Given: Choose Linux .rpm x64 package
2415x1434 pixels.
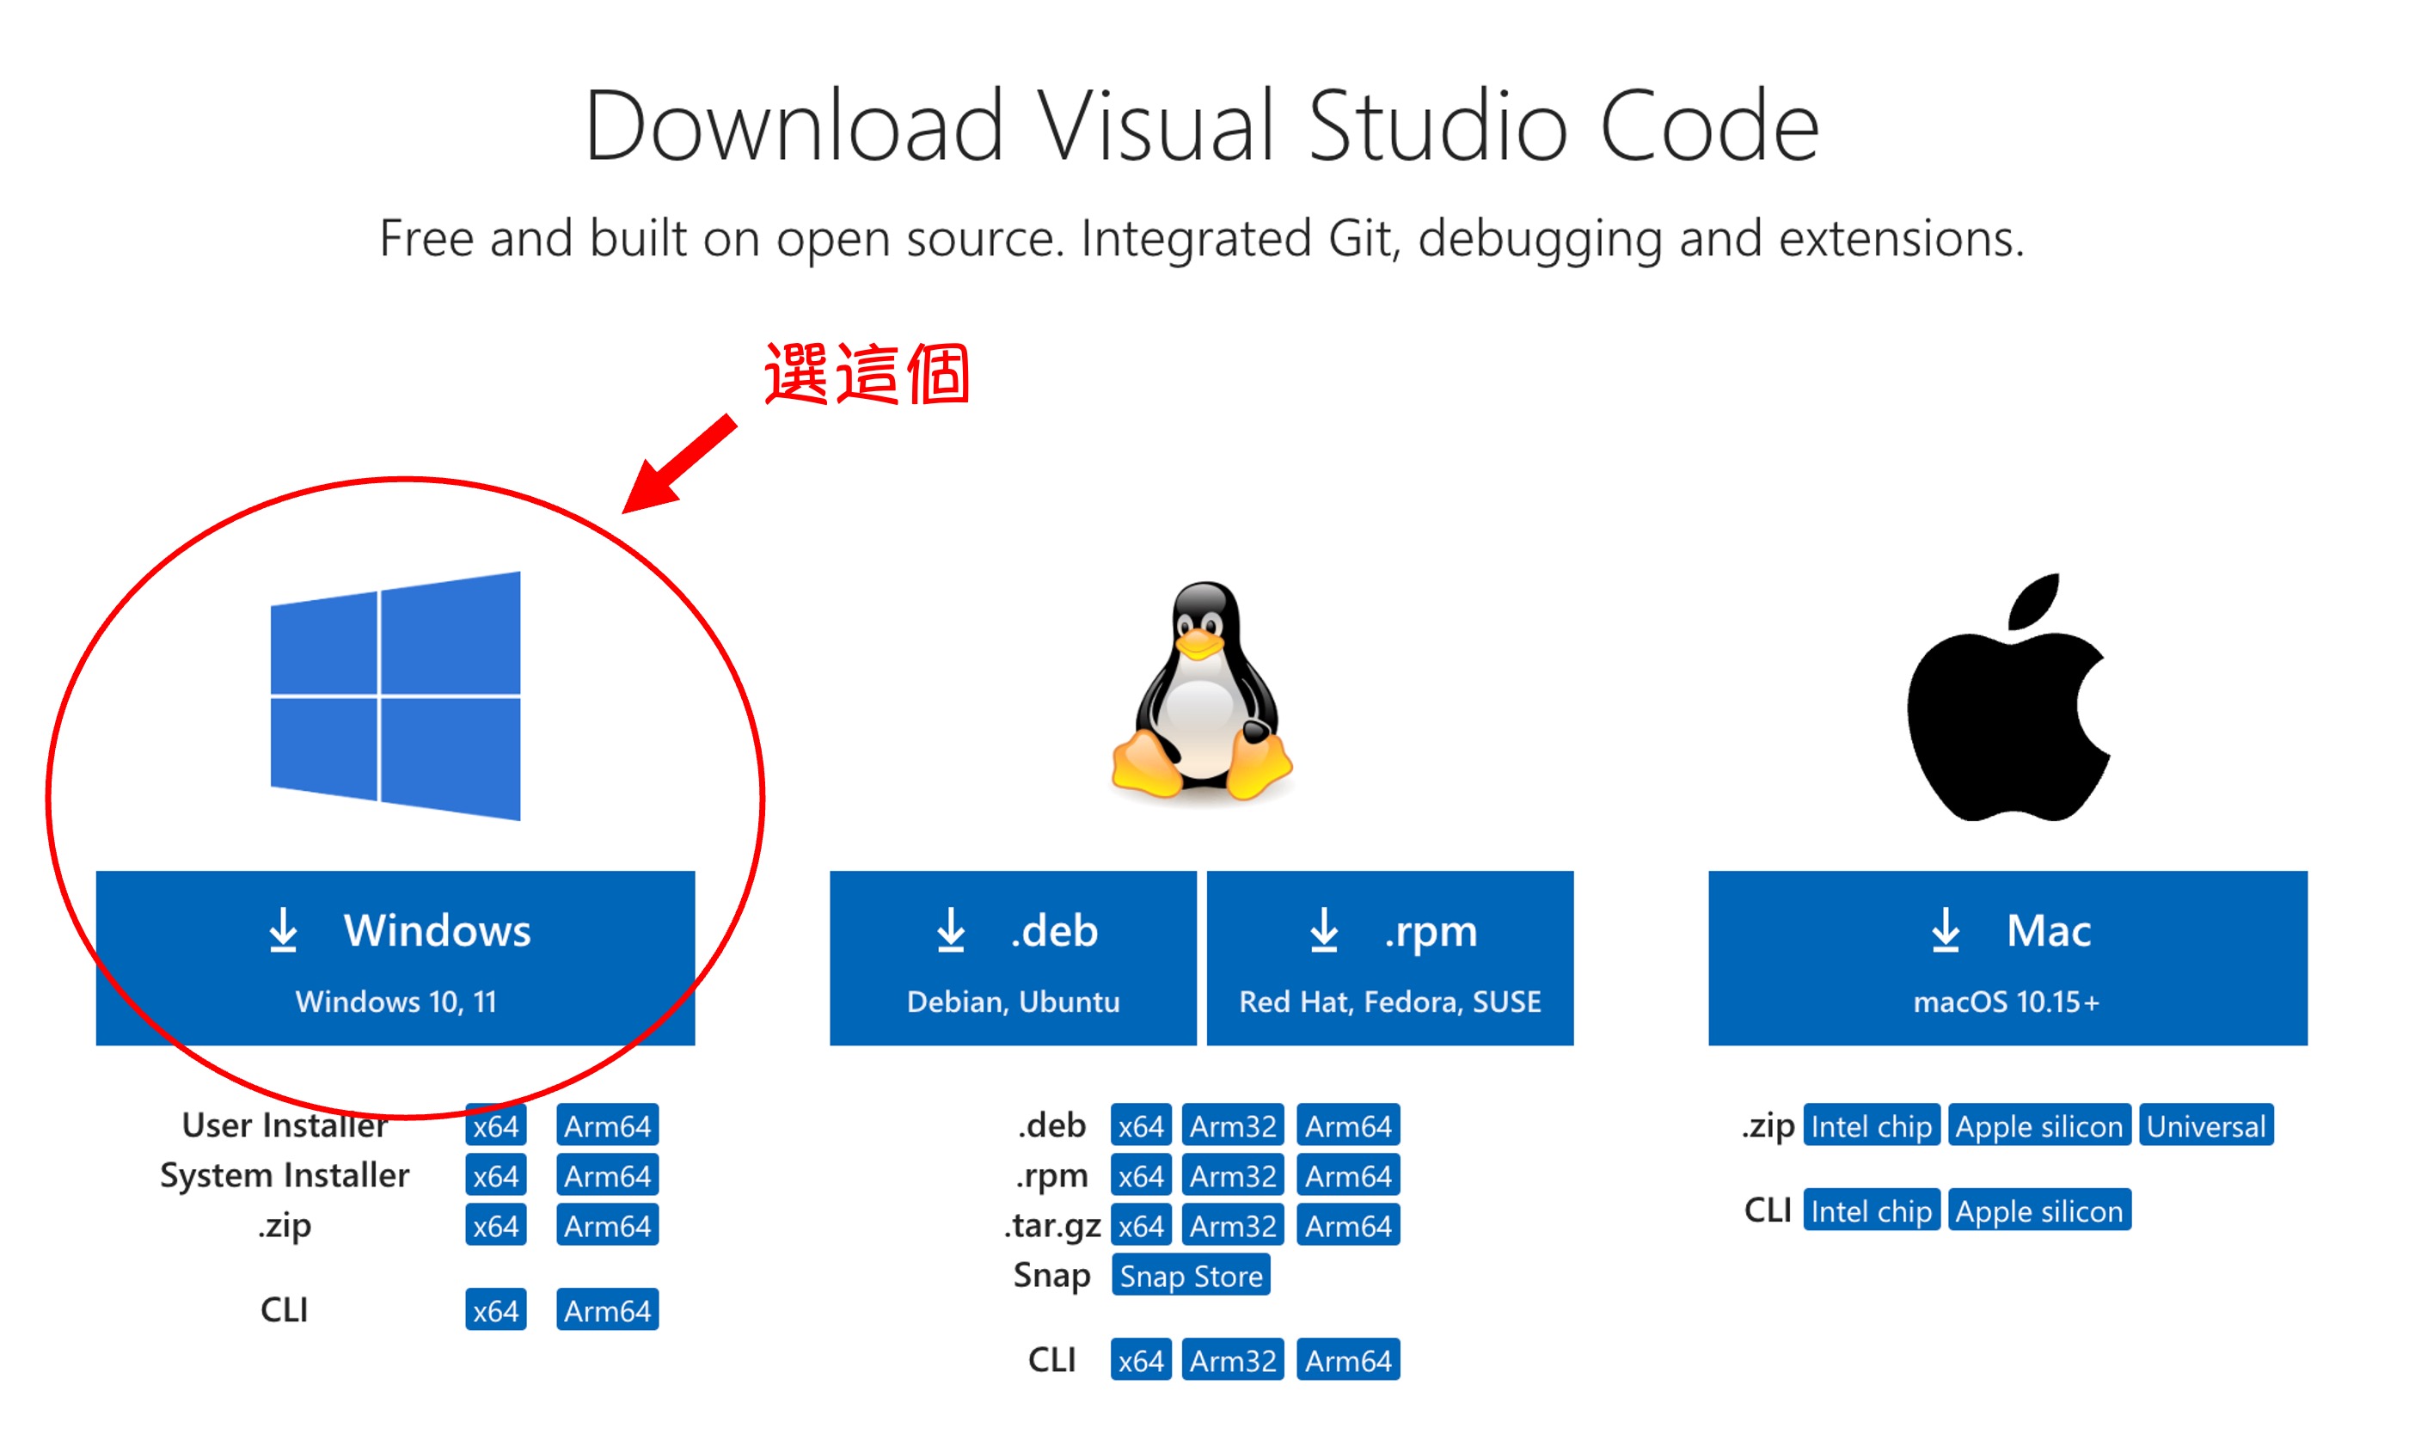Looking at the screenshot, I should click(x=1140, y=1176).
